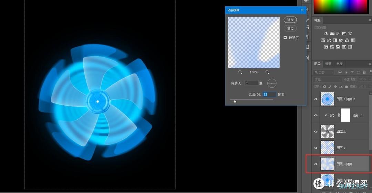
Task: Open blend mode dropdown 正常
Action: (x=328, y=79)
